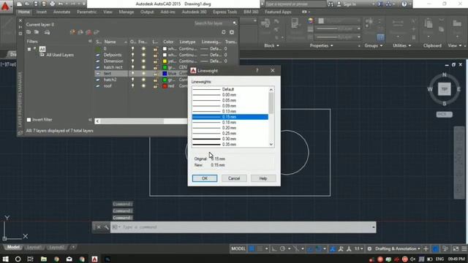Open Windows Start menu
The width and height of the screenshot is (468, 263).
tap(5, 259)
